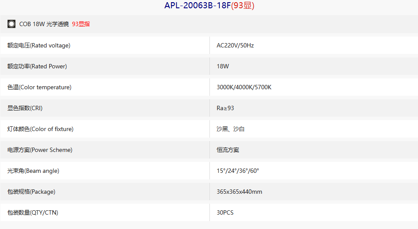Click the '恒流方案' value
The height and width of the screenshot is (229, 418).
228,150
